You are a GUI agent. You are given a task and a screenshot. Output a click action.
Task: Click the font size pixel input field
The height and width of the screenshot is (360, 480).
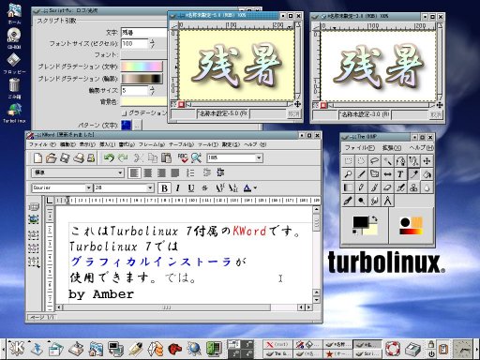click(134, 44)
